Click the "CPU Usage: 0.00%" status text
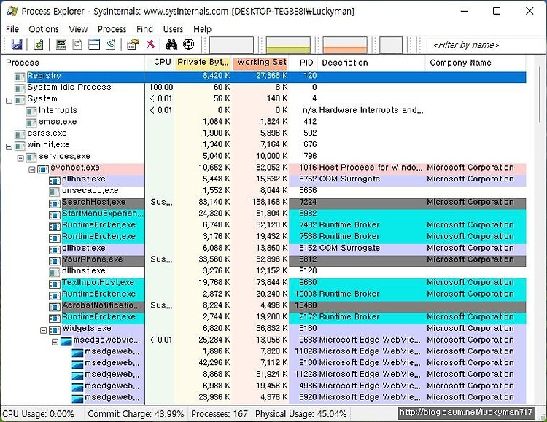This screenshot has width=547, height=422. tap(38, 414)
